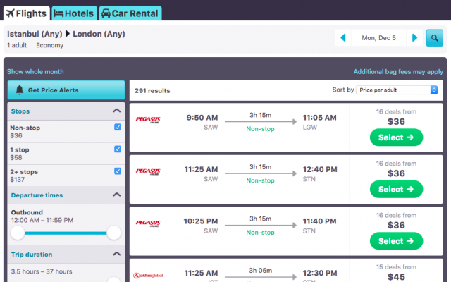The image size is (451, 282).
Task: Click the Mon, Dec 5 date field
Action: click(379, 37)
